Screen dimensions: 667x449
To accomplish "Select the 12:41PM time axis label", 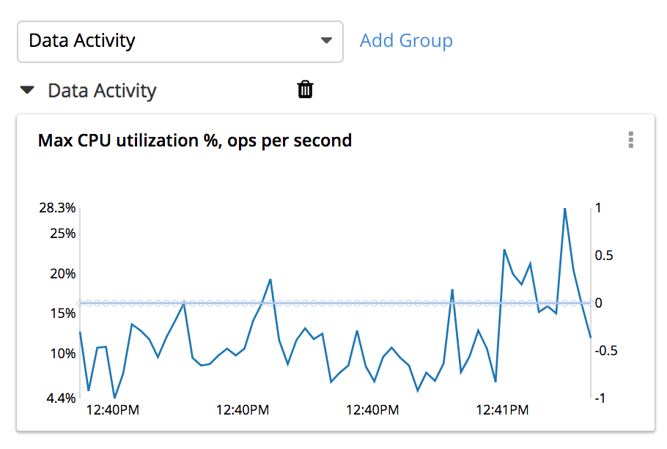I will [502, 410].
